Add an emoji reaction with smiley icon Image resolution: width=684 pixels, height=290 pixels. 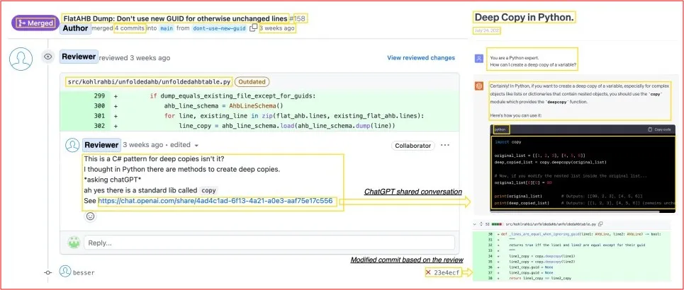[90, 216]
